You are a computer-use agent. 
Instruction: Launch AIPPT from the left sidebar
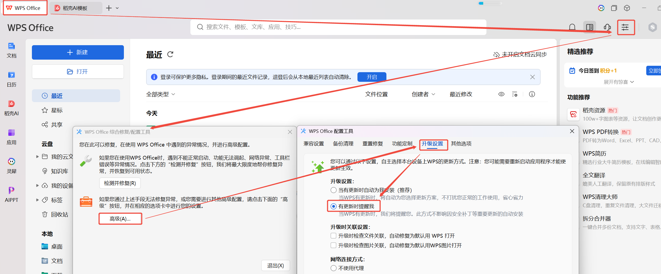[12, 194]
